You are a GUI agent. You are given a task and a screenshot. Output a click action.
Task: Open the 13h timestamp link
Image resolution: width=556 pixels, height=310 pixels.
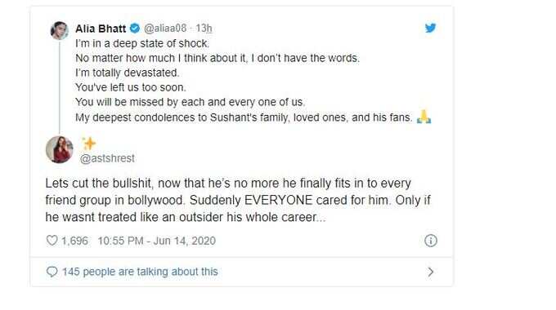pyautogui.click(x=204, y=29)
